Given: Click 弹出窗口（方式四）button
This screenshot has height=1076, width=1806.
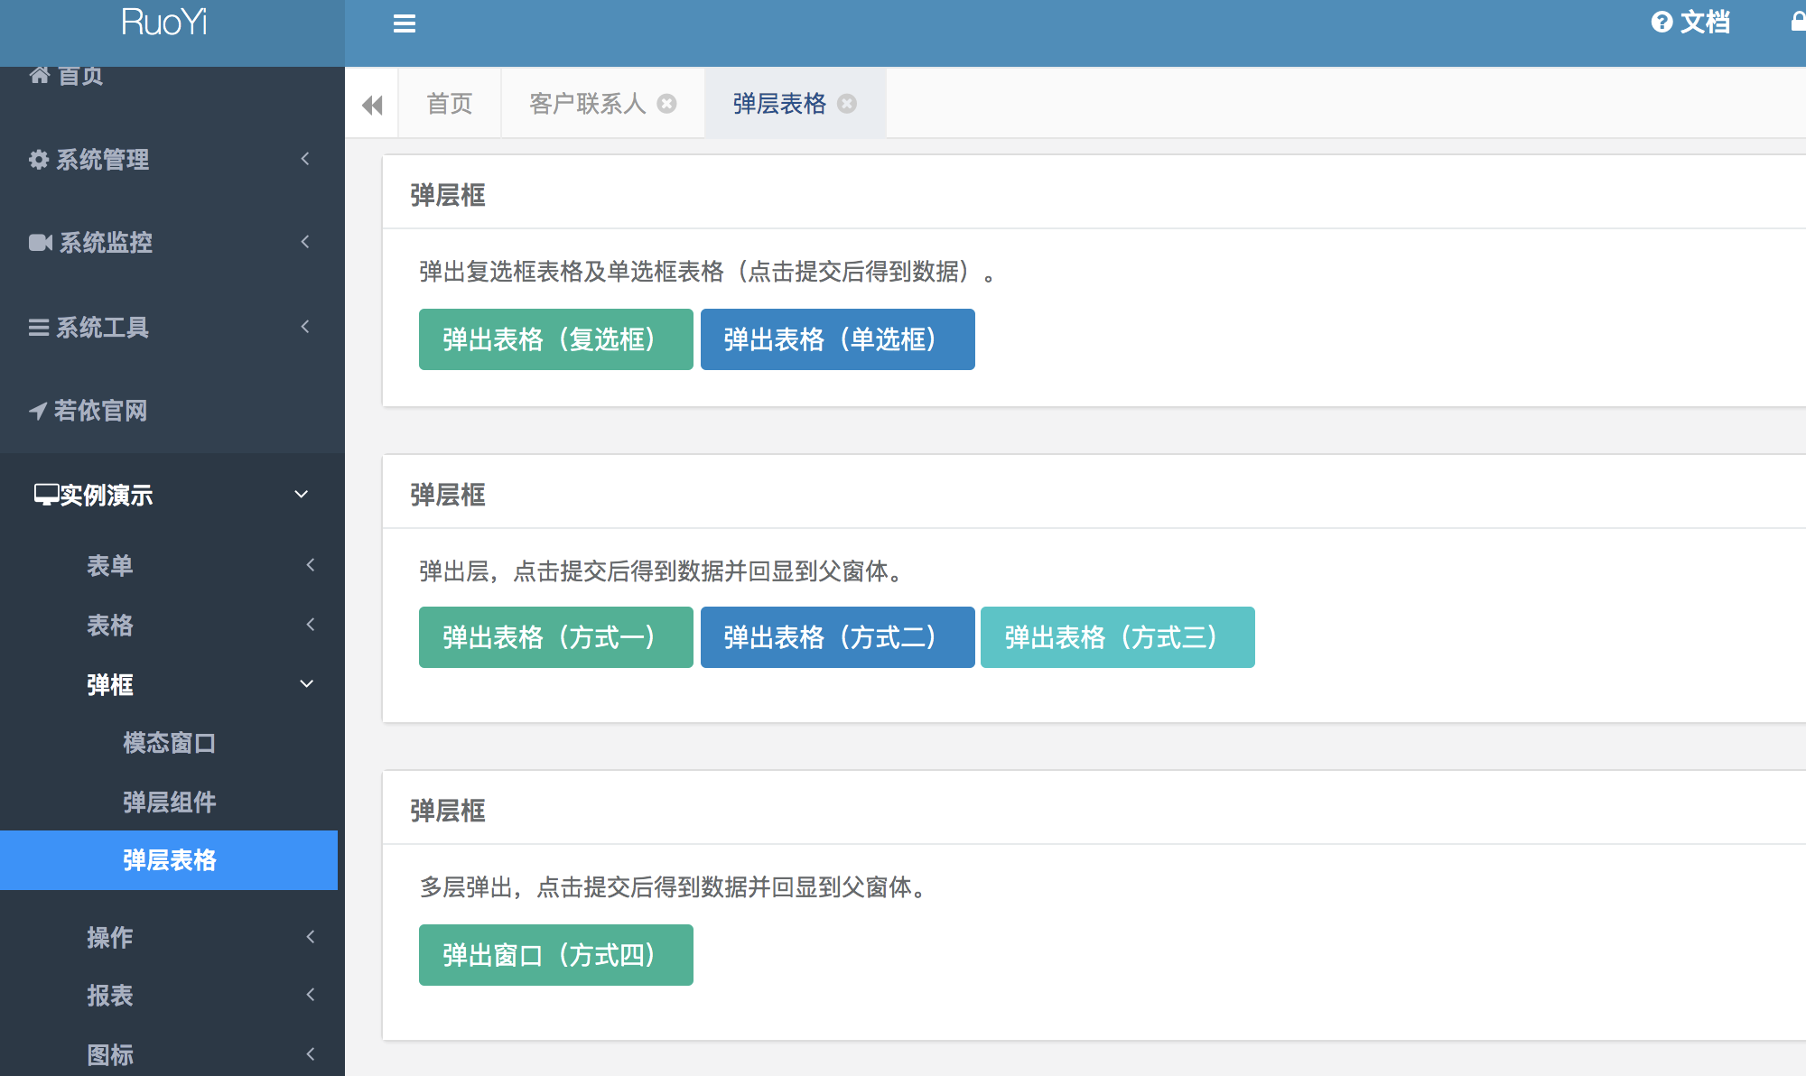Looking at the screenshot, I should click(x=555, y=955).
